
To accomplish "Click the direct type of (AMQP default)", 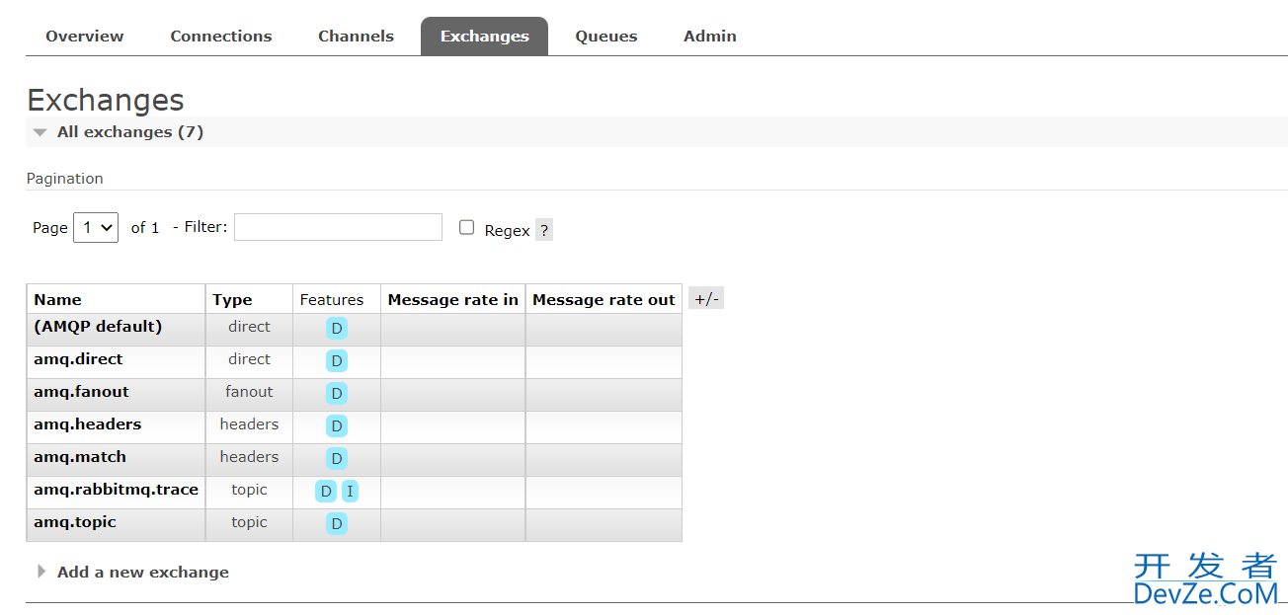I will click(249, 326).
